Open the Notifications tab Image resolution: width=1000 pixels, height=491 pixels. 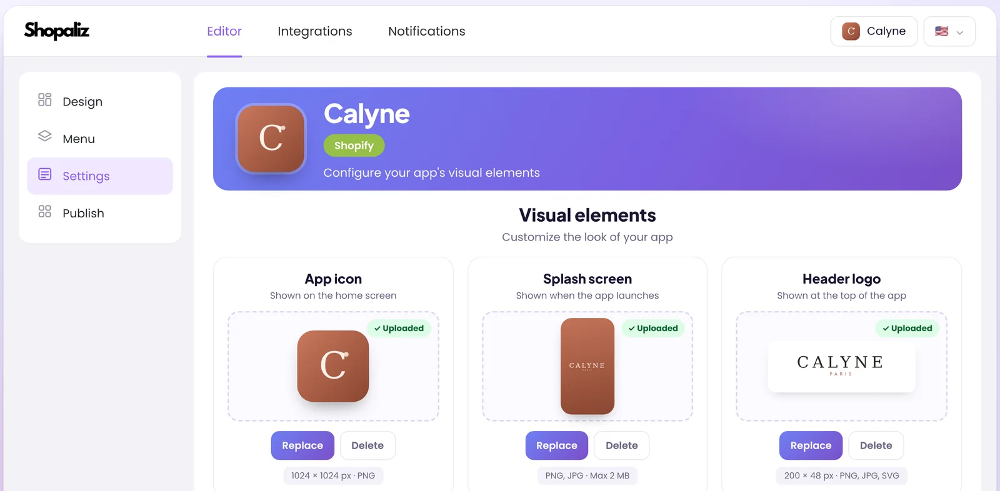[427, 31]
